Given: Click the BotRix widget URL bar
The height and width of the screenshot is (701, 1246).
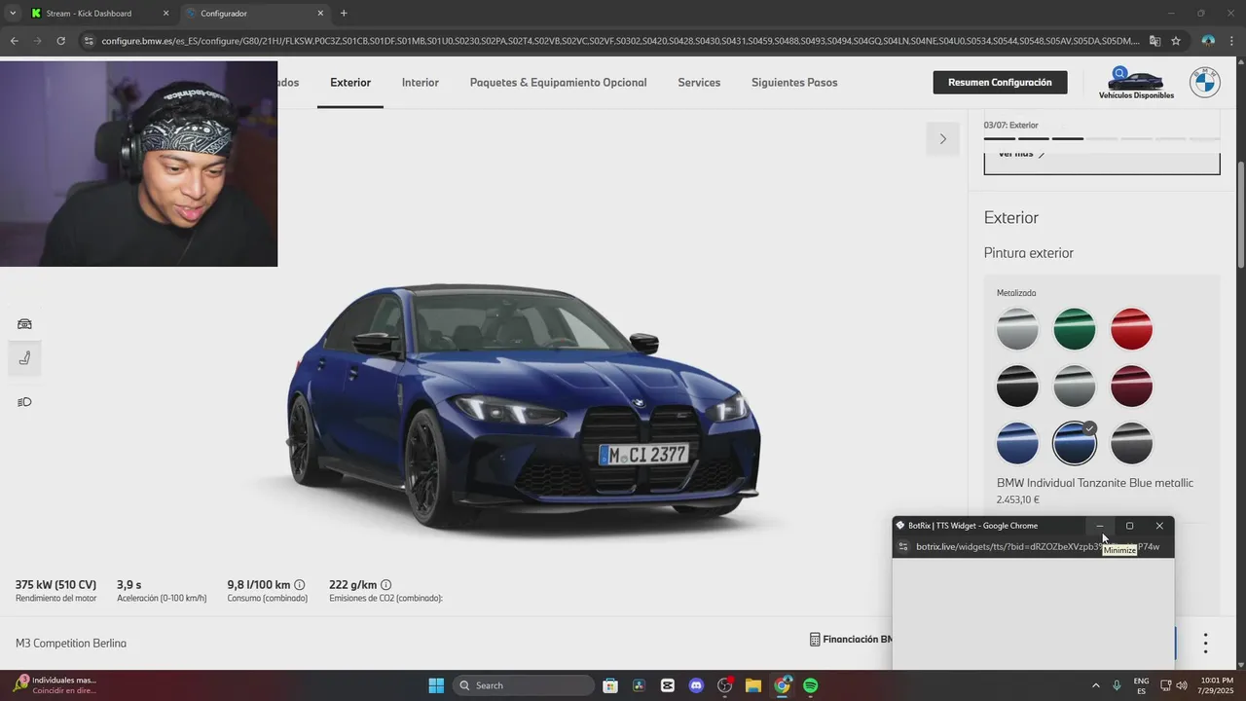Looking at the screenshot, I should (1038, 547).
